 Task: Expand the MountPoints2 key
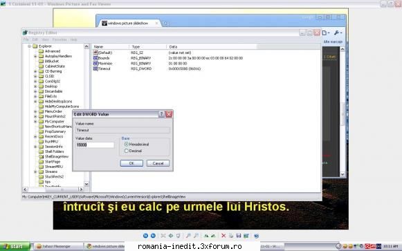35,117
